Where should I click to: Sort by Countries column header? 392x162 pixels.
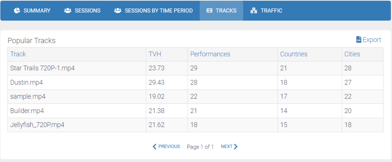tap(294, 54)
